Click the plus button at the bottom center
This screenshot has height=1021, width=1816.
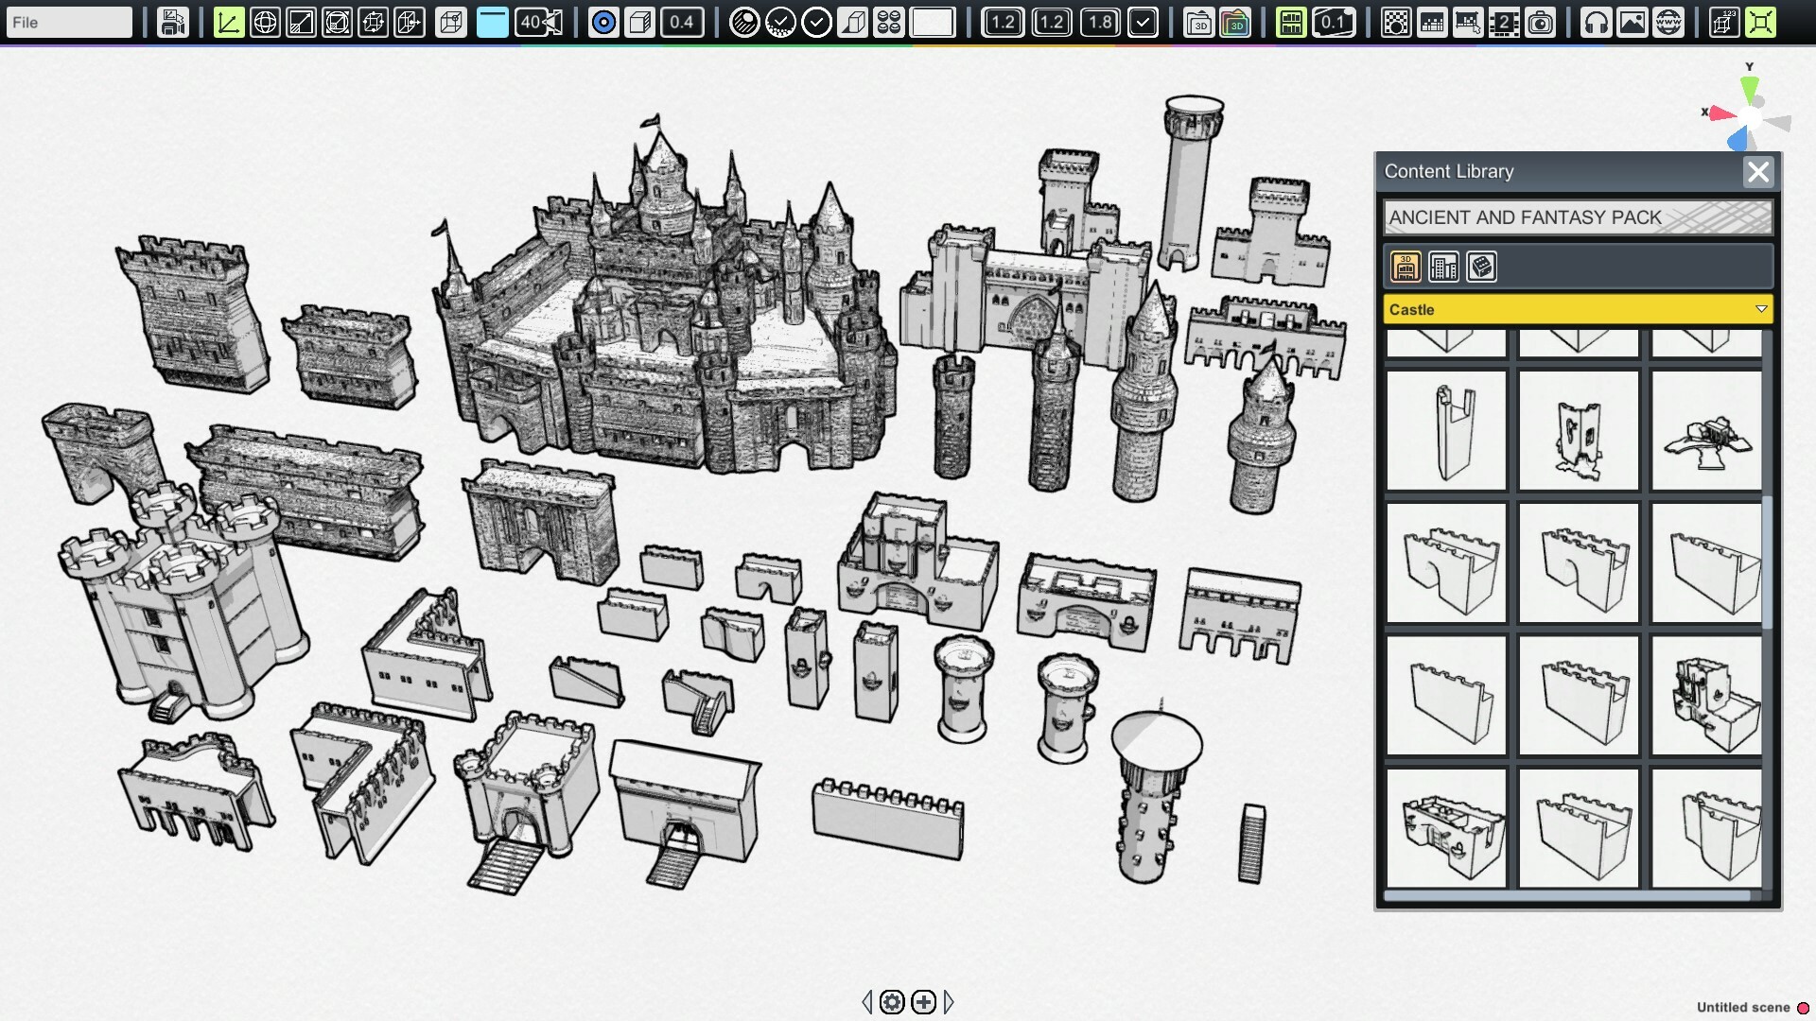pyautogui.click(x=923, y=1002)
